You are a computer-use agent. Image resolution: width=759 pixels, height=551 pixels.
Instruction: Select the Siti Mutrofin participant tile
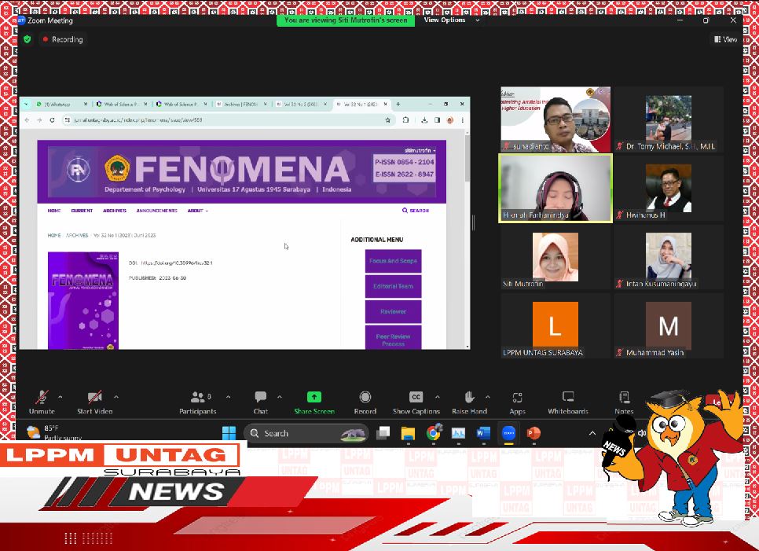555,257
